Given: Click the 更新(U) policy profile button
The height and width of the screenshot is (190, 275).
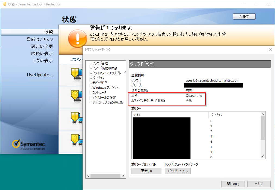Looking at the screenshot, I should (x=146, y=171).
